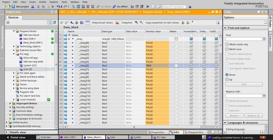Click the Accessible devices icon
Viewport: 273px width, 140px height.
(132, 7)
